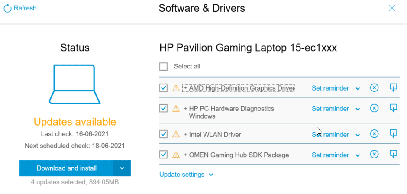Expand details of AMD High-Definition Graphics Driver
The image size is (407, 194).
click(186, 88)
